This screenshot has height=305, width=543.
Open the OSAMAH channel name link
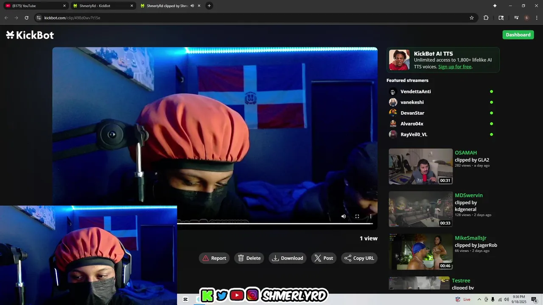coord(466,152)
